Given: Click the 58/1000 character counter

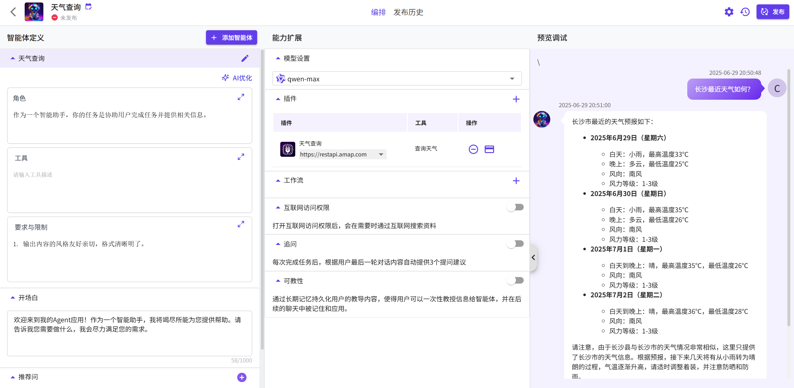Looking at the screenshot, I should pyautogui.click(x=242, y=360).
